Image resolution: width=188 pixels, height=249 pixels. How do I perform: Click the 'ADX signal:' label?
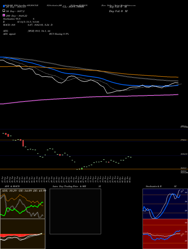click(x=9, y=34)
